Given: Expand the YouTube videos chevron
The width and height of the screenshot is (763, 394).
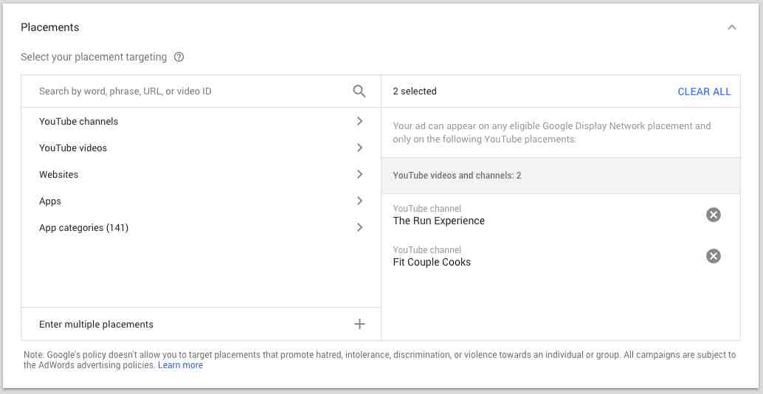Looking at the screenshot, I should click(359, 148).
